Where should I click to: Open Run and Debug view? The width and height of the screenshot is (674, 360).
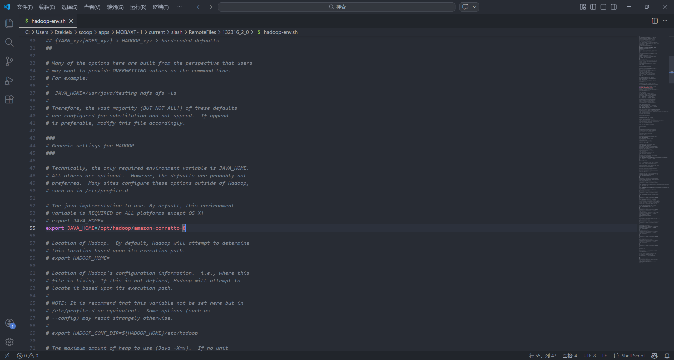[x=9, y=81]
